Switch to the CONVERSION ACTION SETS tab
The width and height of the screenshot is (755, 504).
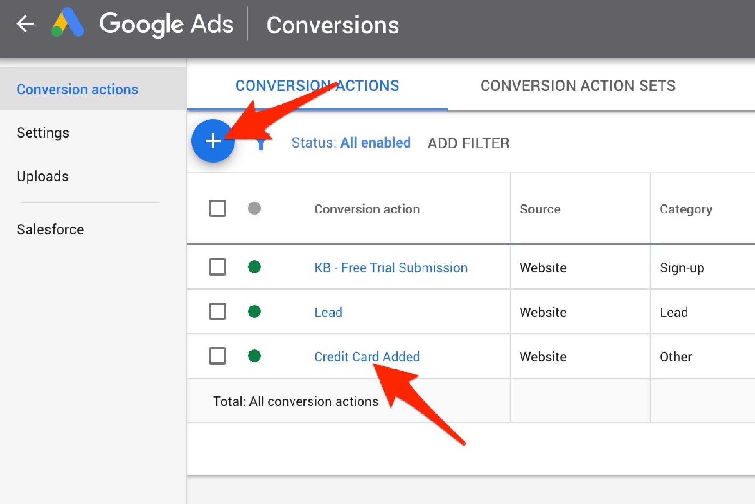click(x=578, y=86)
